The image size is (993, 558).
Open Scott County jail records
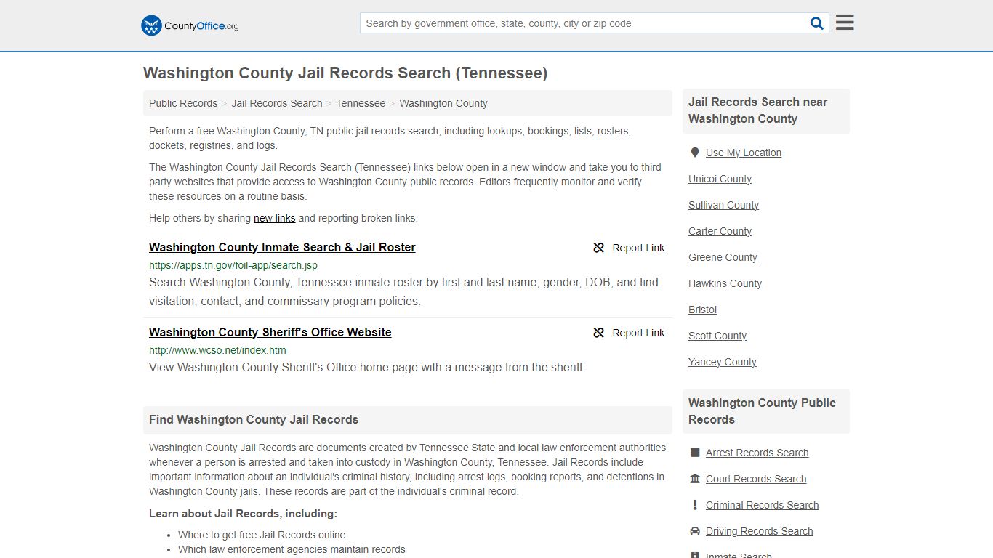pyautogui.click(x=717, y=336)
